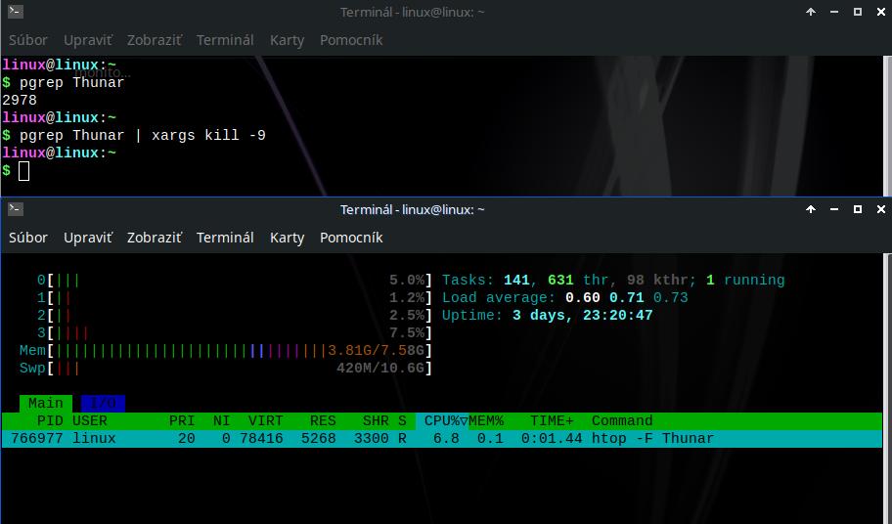Screen dimensions: 892x524
Task: Open the Súbor menu in the pgrep window
Action: (28, 40)
